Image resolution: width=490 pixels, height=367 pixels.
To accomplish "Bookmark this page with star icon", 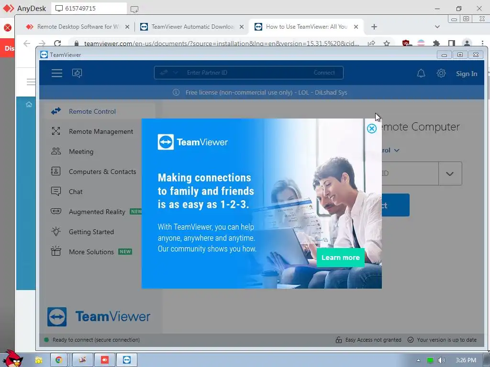I will pos(387,43).
